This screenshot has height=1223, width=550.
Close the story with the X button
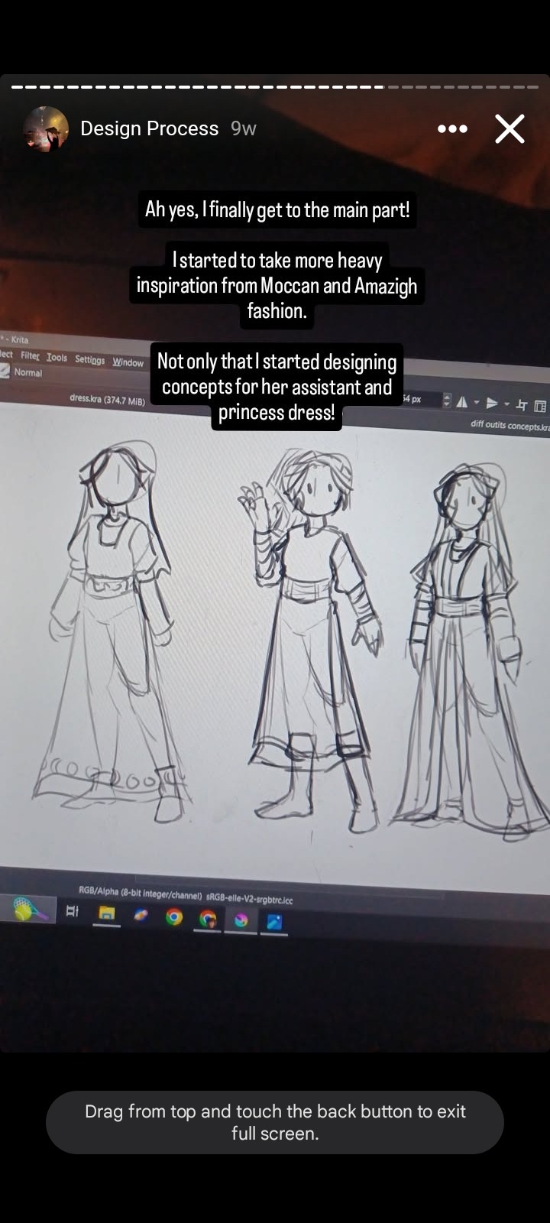(510, 129)
